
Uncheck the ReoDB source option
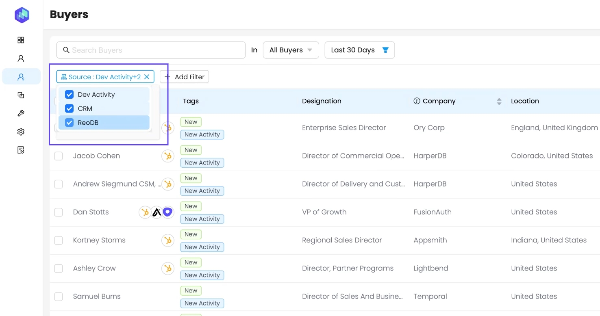pos(70,123)
